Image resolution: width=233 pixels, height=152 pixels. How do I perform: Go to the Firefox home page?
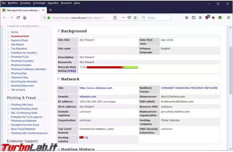click(x=25, y=18)
